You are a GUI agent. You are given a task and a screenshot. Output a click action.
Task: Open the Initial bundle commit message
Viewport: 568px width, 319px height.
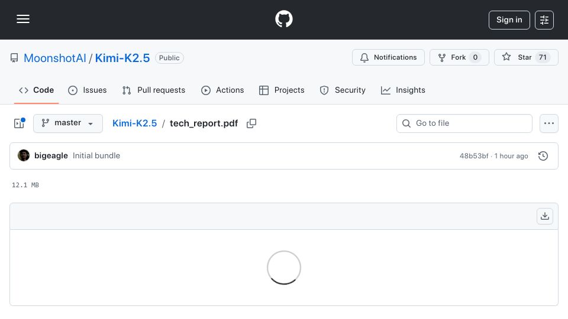point(96,155)
